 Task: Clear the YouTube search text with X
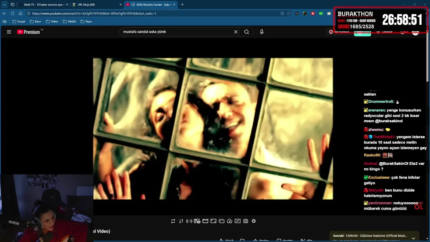coord(236,32)
